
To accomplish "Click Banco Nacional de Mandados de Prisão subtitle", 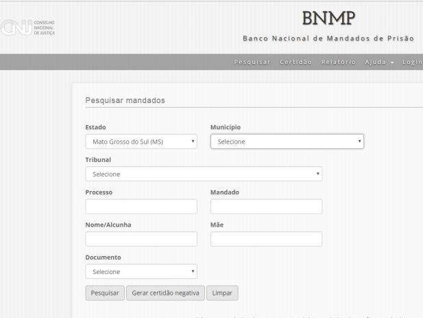I will (328, 38).
